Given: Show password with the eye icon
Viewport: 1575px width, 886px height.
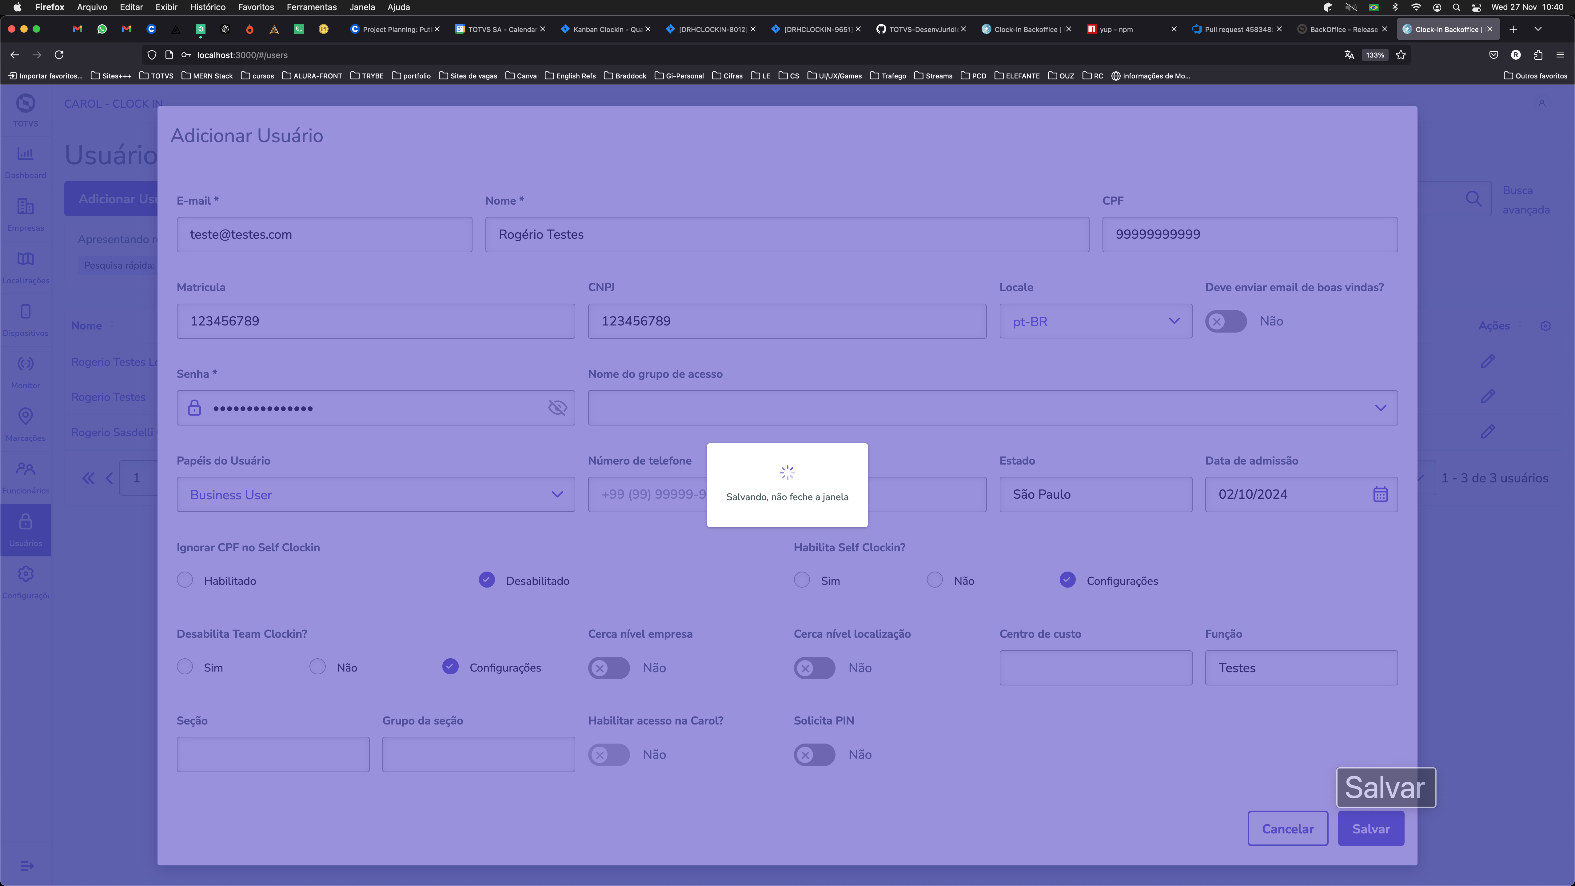Looking at the screenshot, I should click(557, 408).
